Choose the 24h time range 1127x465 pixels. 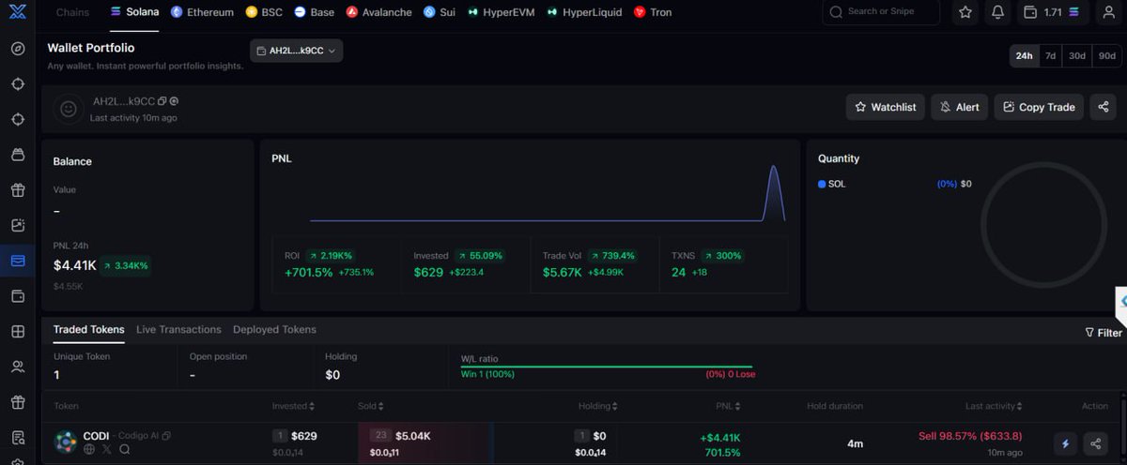click(1024, 55)
